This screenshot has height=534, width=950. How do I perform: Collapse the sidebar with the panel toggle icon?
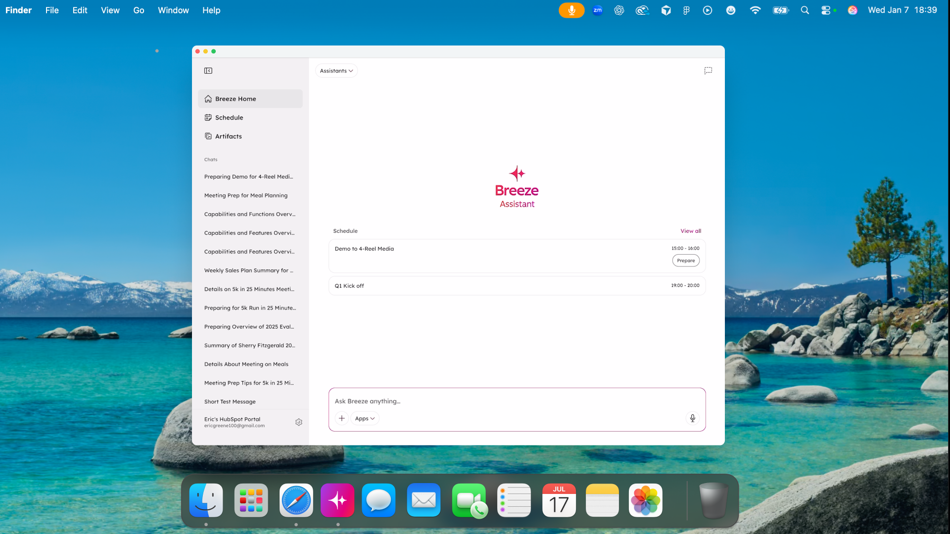coord(208,71)
